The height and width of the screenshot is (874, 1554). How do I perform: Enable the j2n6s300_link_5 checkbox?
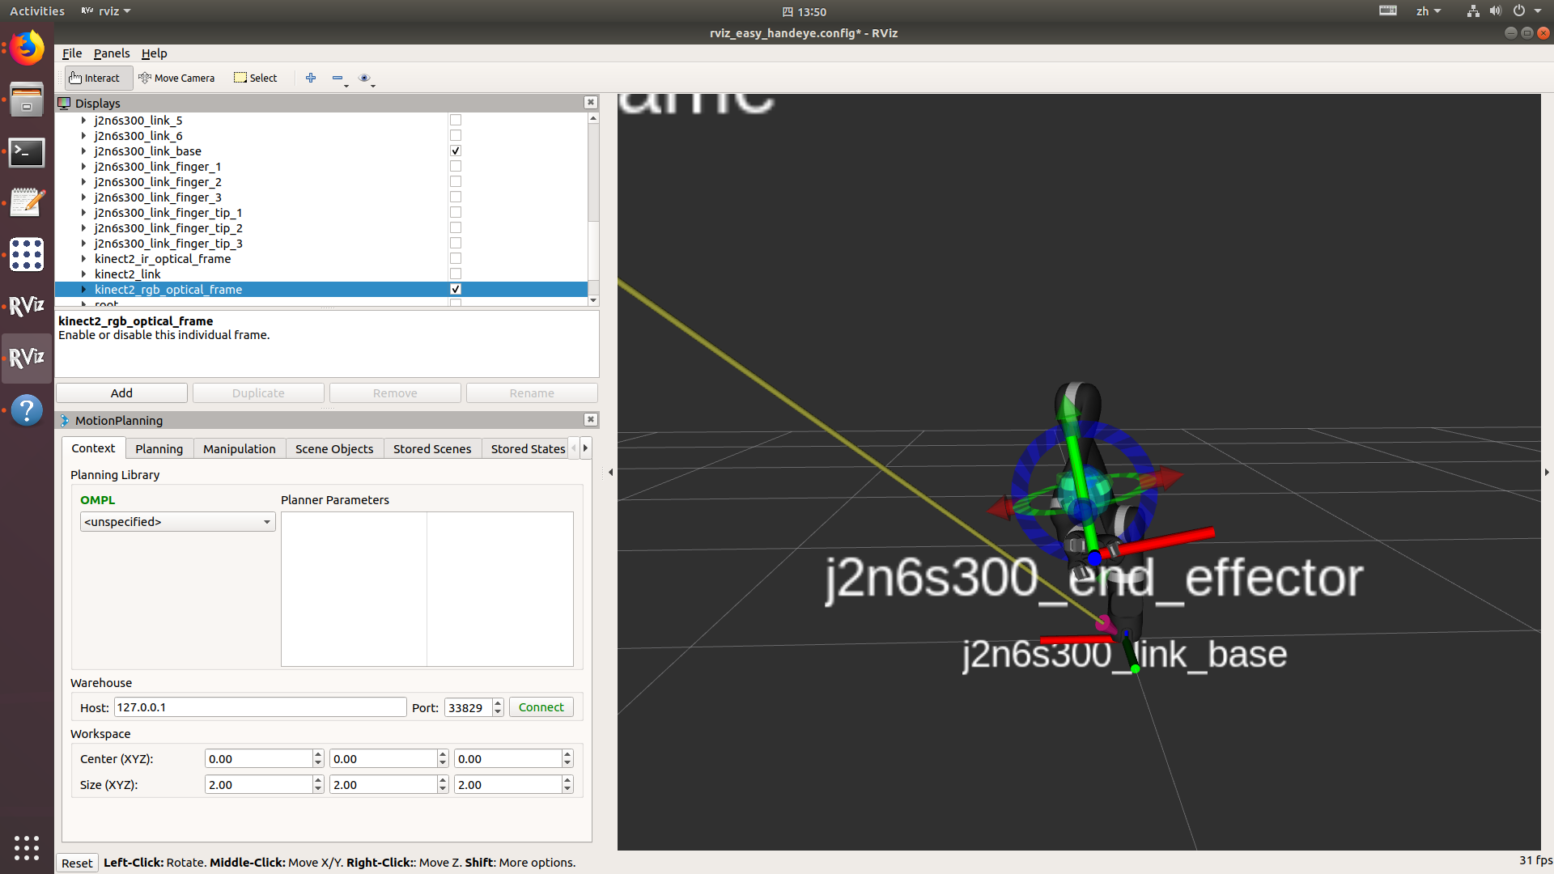[x=455, y=120]
